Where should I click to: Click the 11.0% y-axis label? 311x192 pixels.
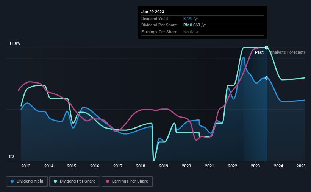pyautogui.click(x=15, y=43)
